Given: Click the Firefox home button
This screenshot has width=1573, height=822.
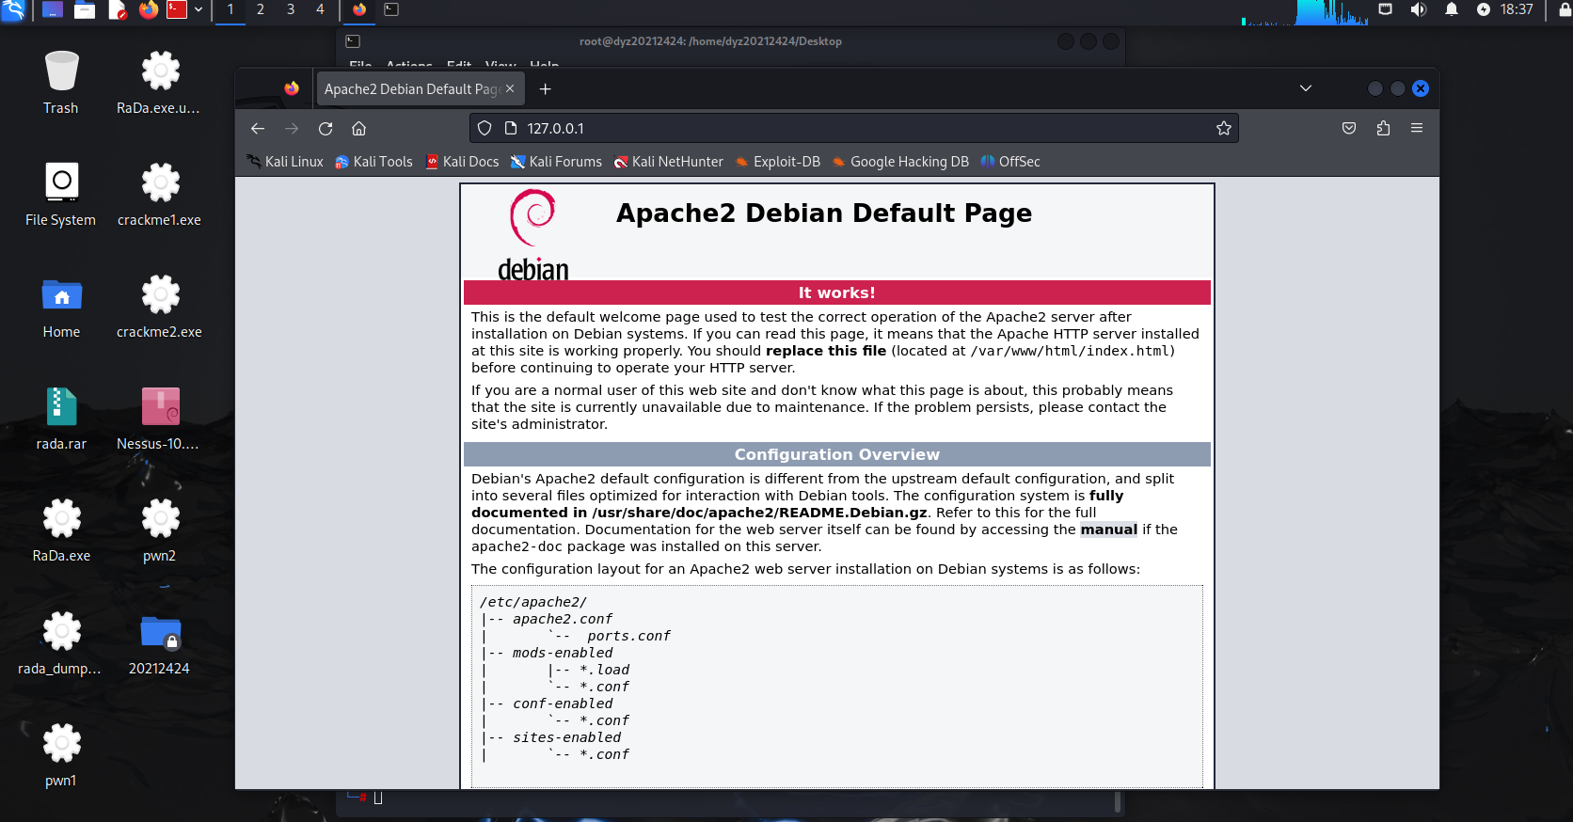Looking at the screenshot, I should pos(358,129).
